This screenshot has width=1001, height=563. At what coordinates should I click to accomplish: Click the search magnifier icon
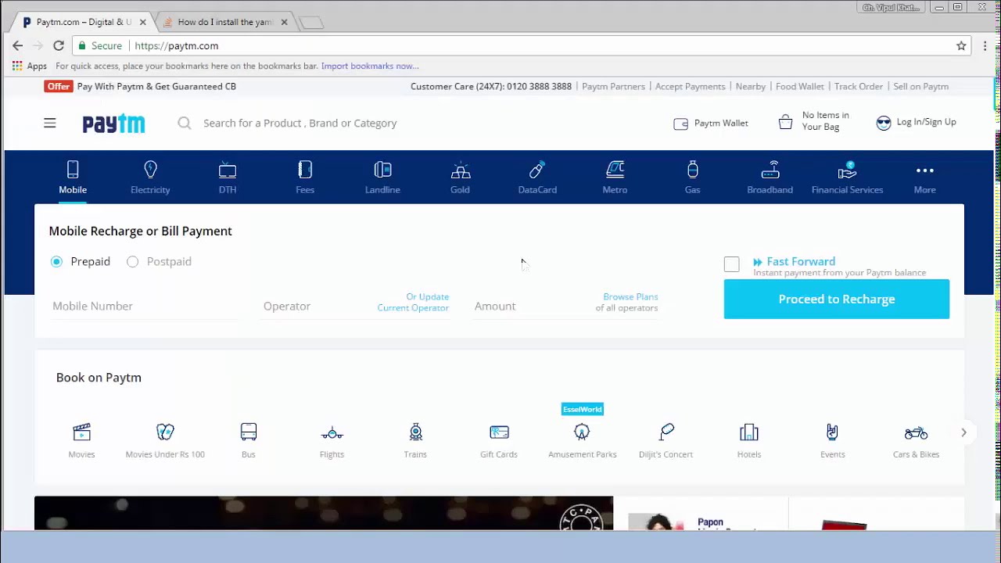click(185, 123)
